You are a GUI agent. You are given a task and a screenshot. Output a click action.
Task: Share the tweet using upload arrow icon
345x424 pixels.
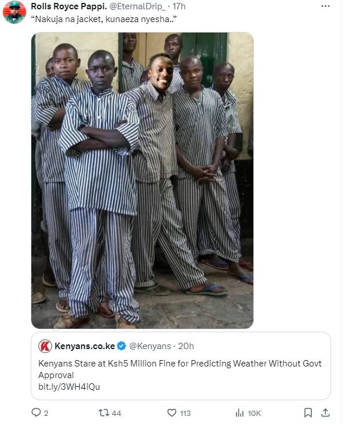(x=325, y=413)
